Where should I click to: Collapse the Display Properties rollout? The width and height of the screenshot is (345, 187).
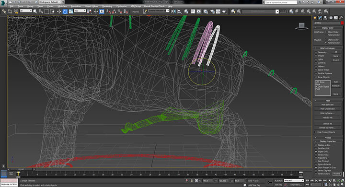point(328,141)
